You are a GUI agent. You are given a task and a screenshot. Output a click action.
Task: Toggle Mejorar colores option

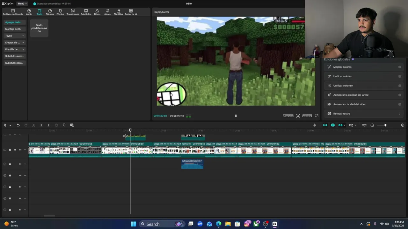[400, 67]
